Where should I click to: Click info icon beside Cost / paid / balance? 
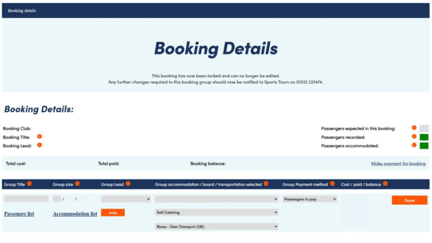pyautogui.click(x=385, y=183)
